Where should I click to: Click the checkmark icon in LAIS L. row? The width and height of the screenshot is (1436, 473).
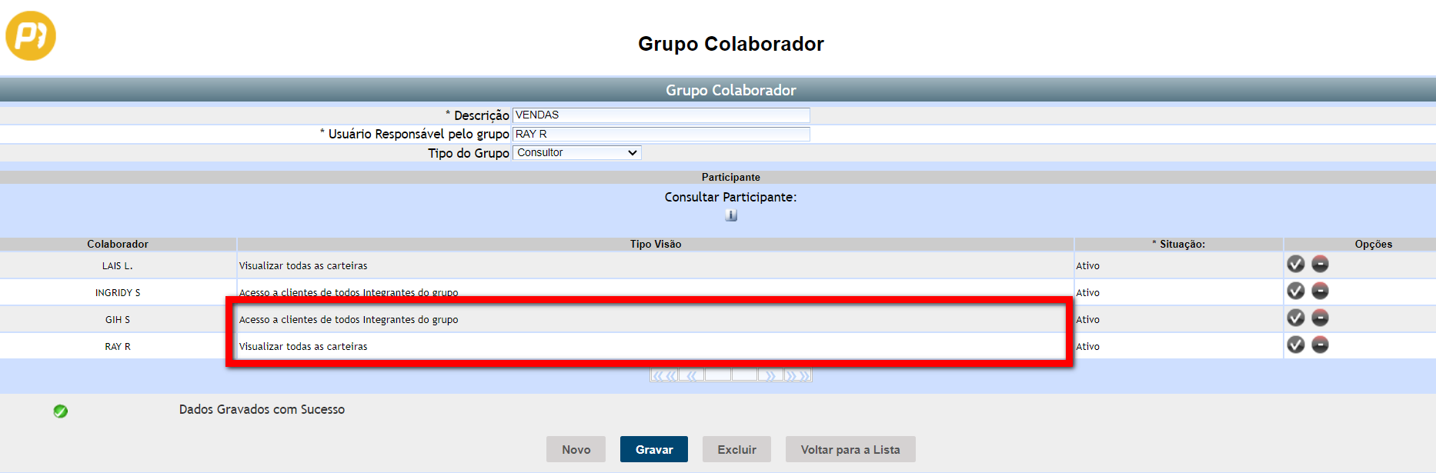[1295, 265]
